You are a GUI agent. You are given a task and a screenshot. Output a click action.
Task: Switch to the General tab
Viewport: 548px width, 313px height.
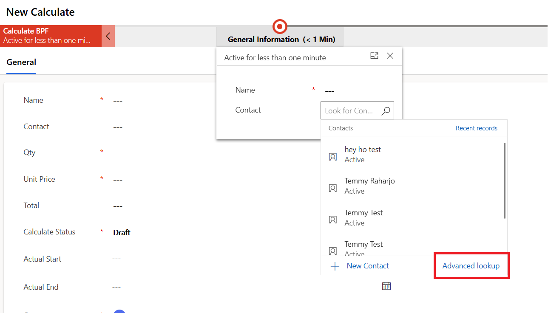coord(21,62)
